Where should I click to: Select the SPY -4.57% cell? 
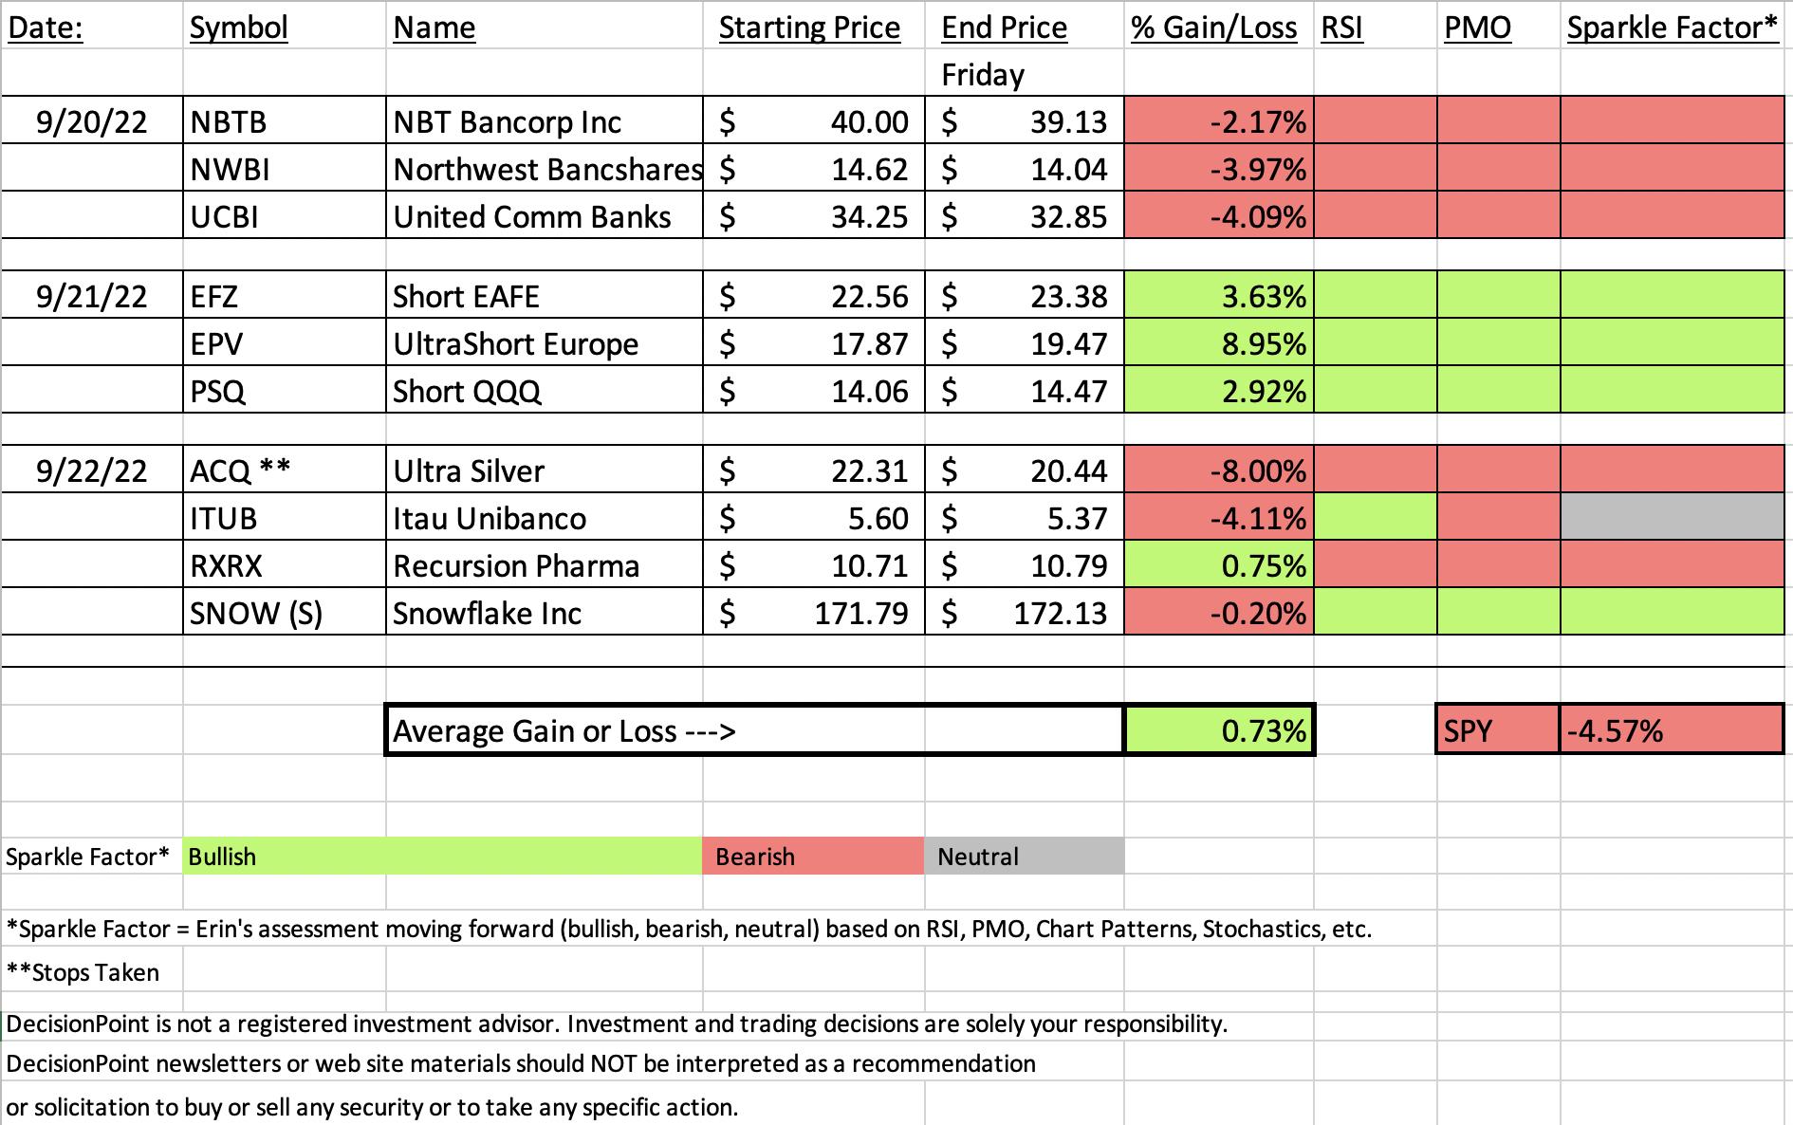tap(1672, 730)
